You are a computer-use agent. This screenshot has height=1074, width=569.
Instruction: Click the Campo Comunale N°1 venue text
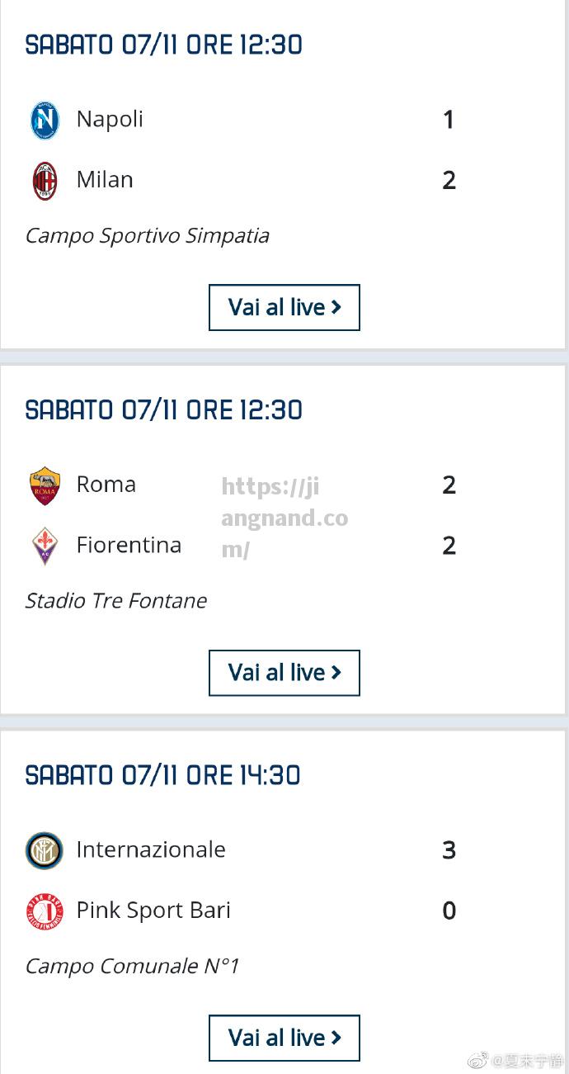click(x=133, y=966)
